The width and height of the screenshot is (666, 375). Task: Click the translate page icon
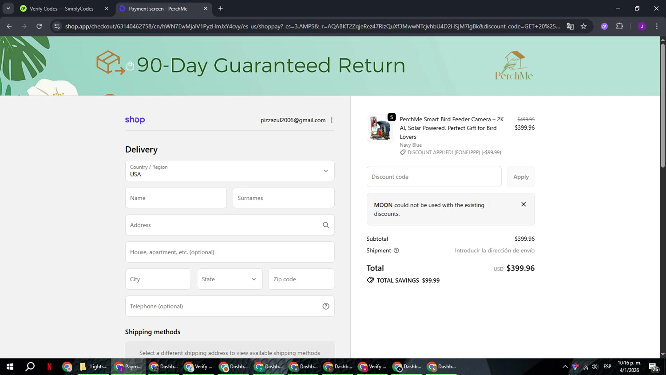[570, 26]
